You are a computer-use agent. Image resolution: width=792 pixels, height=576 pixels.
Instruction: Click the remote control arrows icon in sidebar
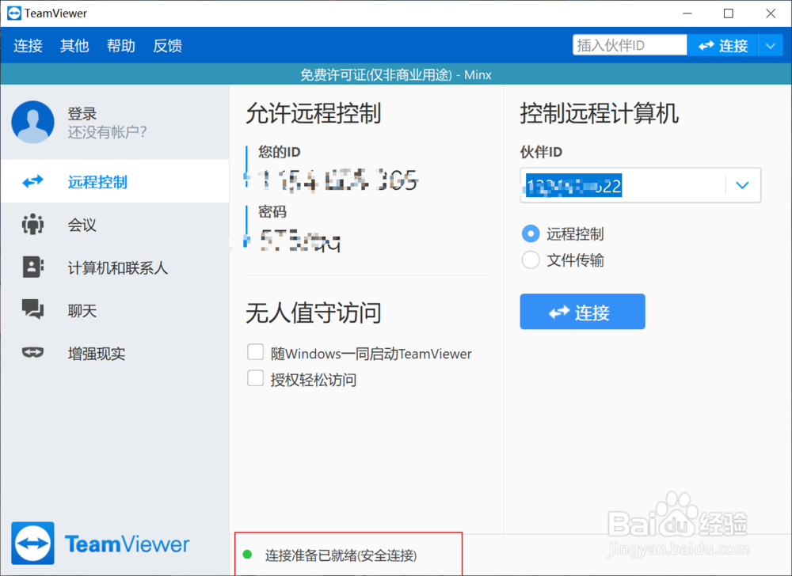coord(32,181)
